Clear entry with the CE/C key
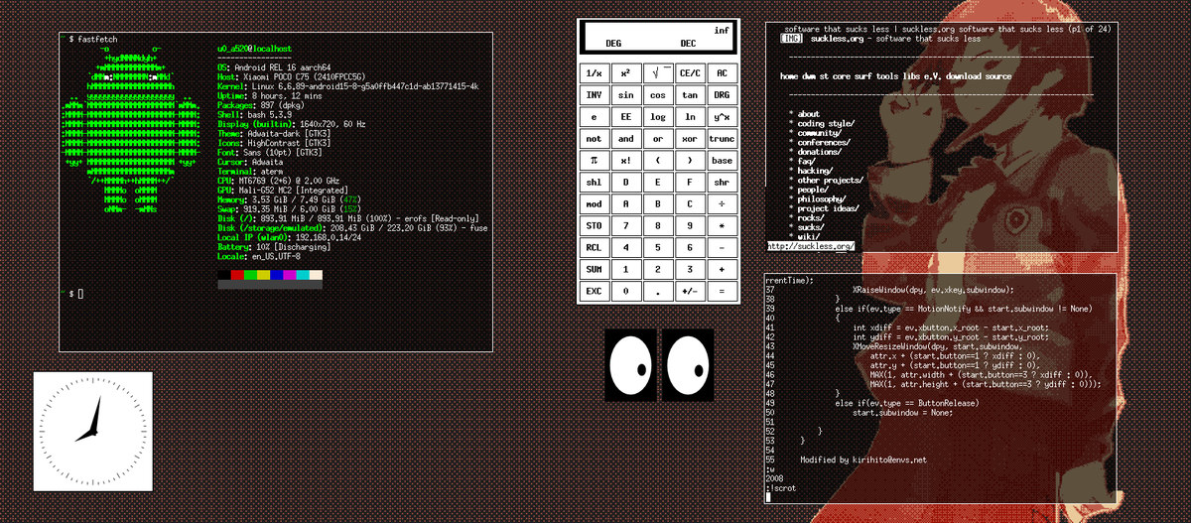 pos(690,73)
